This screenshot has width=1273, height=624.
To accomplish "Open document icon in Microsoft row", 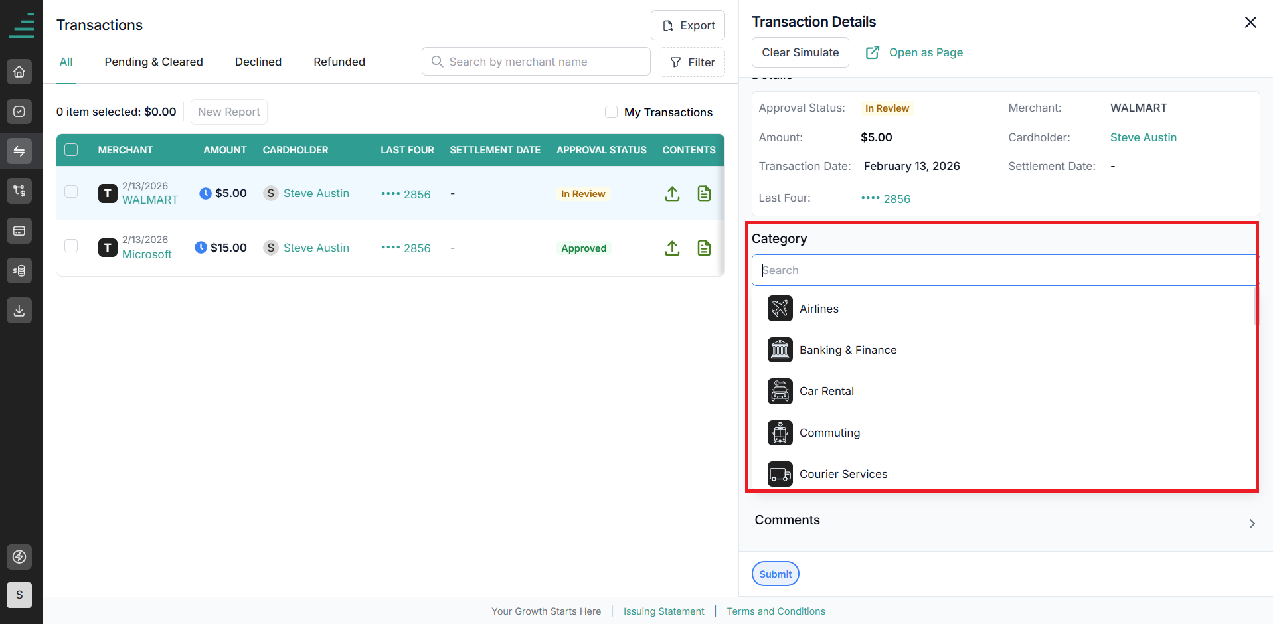I will tap(704, 248).
